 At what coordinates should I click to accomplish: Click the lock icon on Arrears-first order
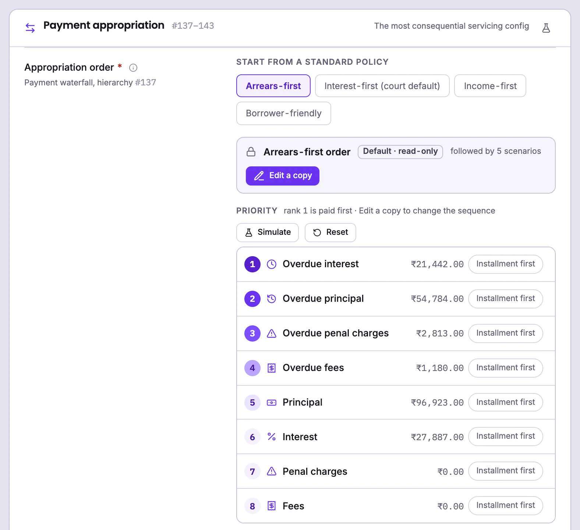[251, 152]
